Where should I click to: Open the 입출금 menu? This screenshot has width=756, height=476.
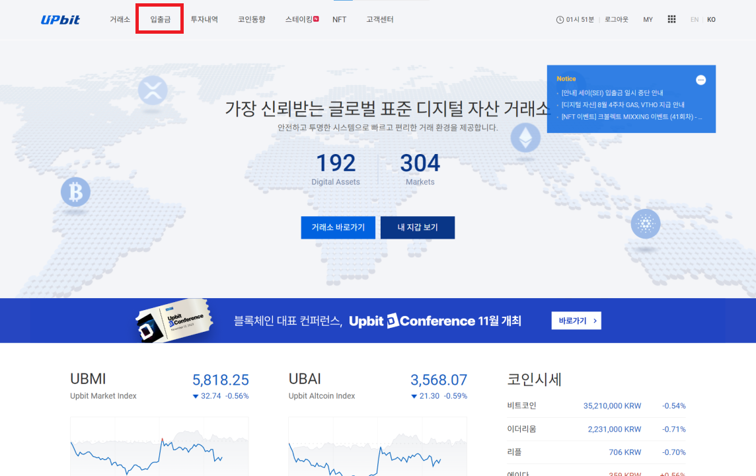[x=160, y=19]
